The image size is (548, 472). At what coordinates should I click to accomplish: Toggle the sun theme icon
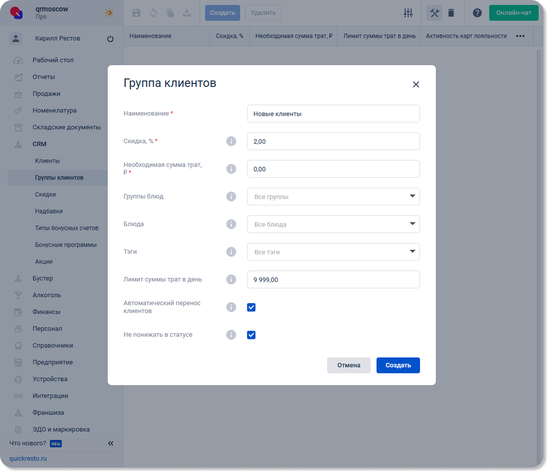point(109,13)
